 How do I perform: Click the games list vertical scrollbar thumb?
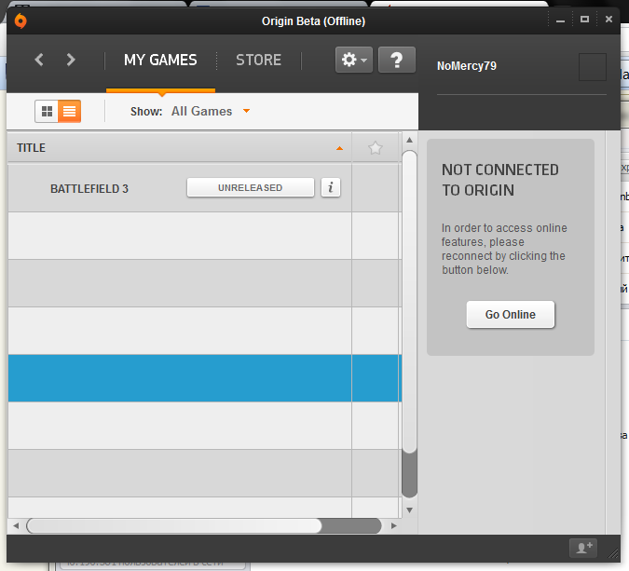pyautogui.click(x=410, y=303)
